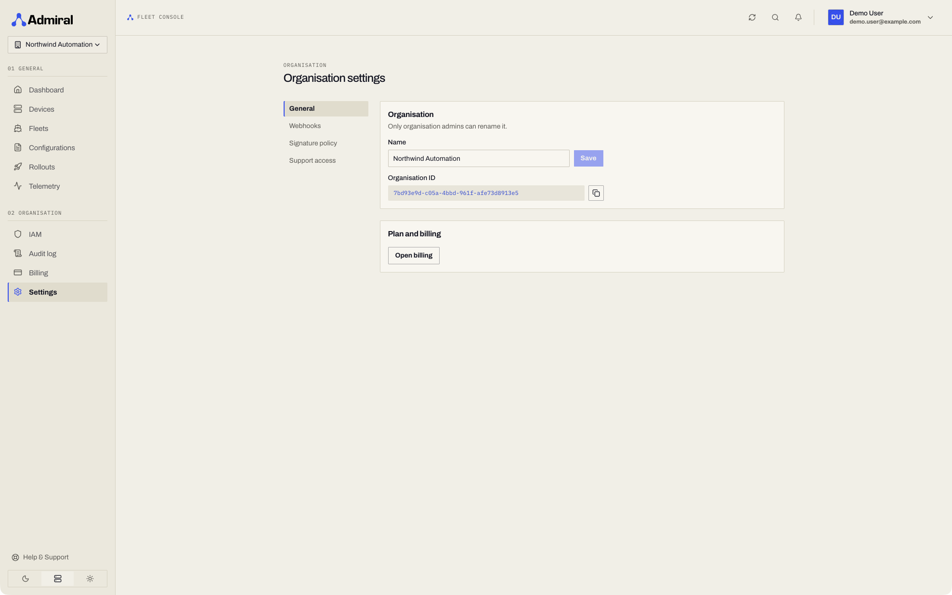Copy the Organisation ID
Viewport: 952px width, 595px height.
(x=596, y=193)
